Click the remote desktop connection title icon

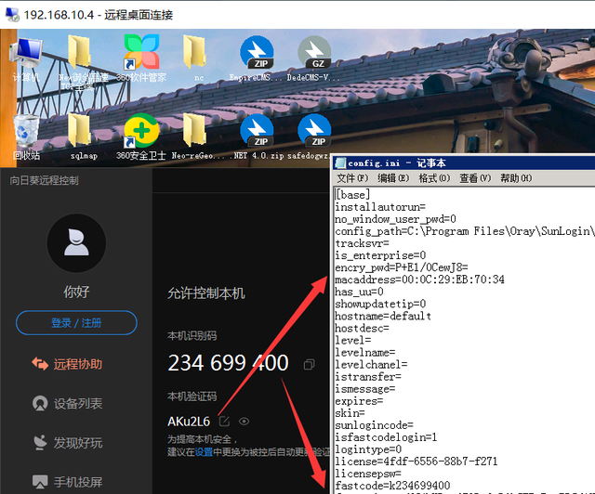(x=12, y=15)
